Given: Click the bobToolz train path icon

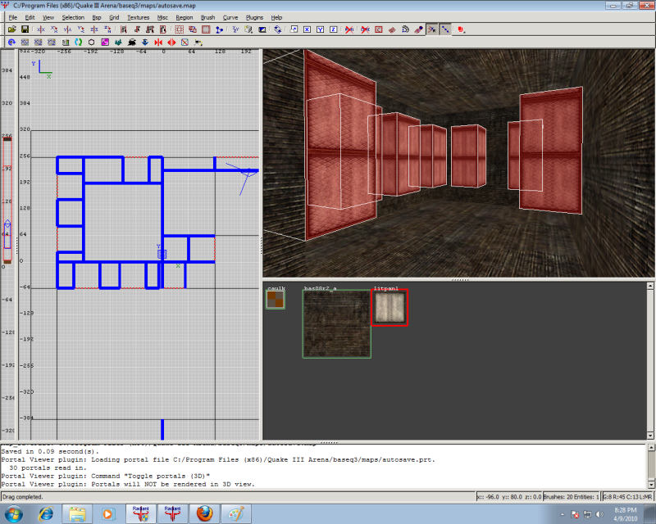Looking at the screenshot, I should pos(132,43).
